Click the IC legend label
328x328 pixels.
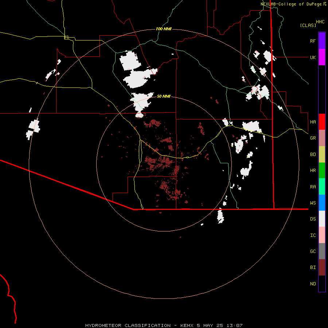coord(313,235)
